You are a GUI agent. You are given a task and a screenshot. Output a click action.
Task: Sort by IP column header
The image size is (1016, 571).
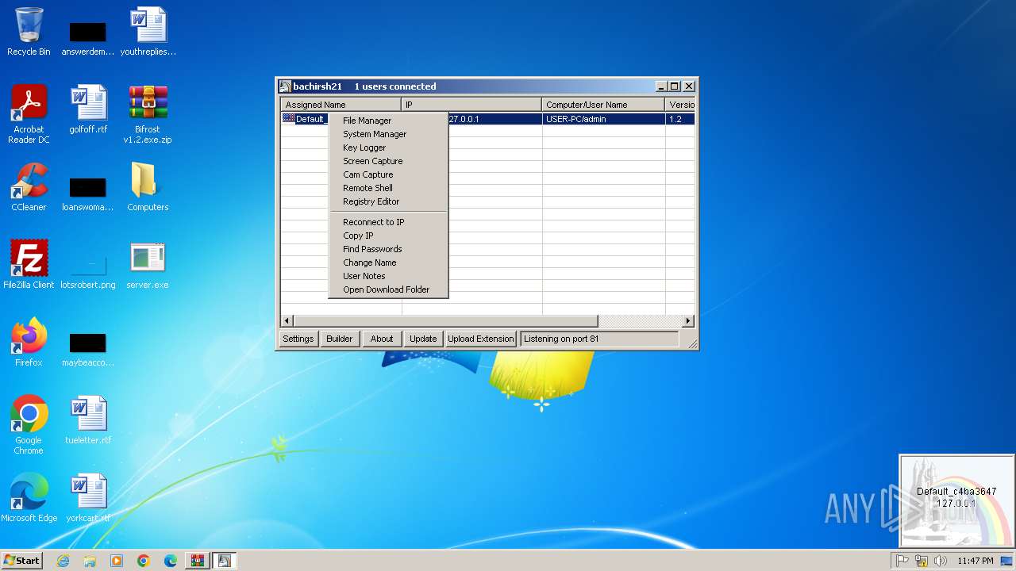click(472, 105)
